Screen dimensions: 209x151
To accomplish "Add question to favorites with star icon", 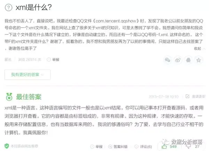I will 199,60.
